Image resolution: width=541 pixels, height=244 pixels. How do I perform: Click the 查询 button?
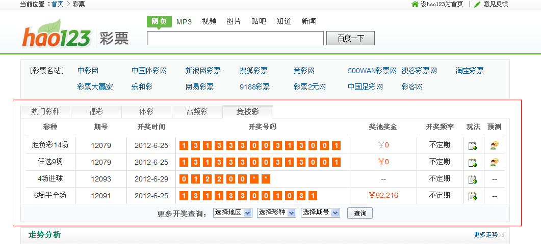360,213
